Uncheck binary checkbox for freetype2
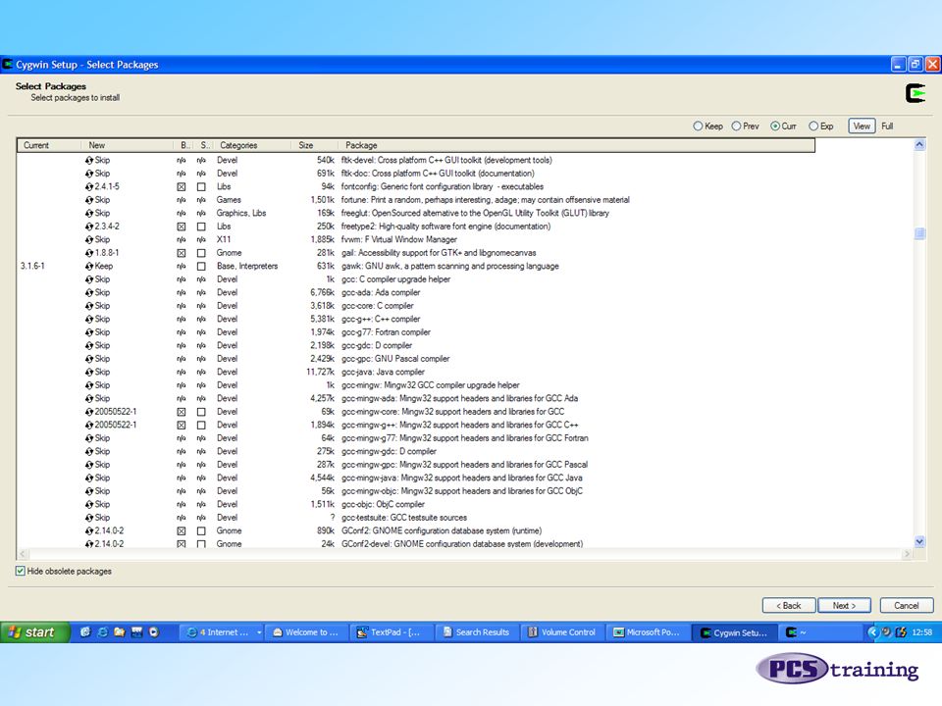This screenshot has height=706, width=942. coord(181,227)
